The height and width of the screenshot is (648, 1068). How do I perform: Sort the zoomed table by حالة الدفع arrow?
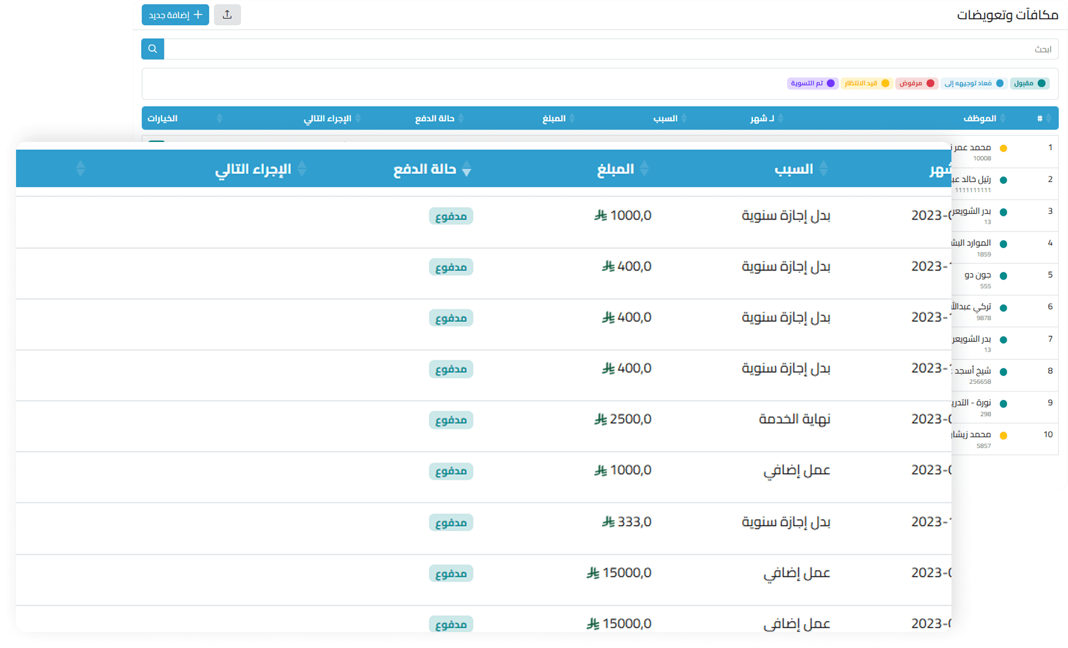coord(466,169)
